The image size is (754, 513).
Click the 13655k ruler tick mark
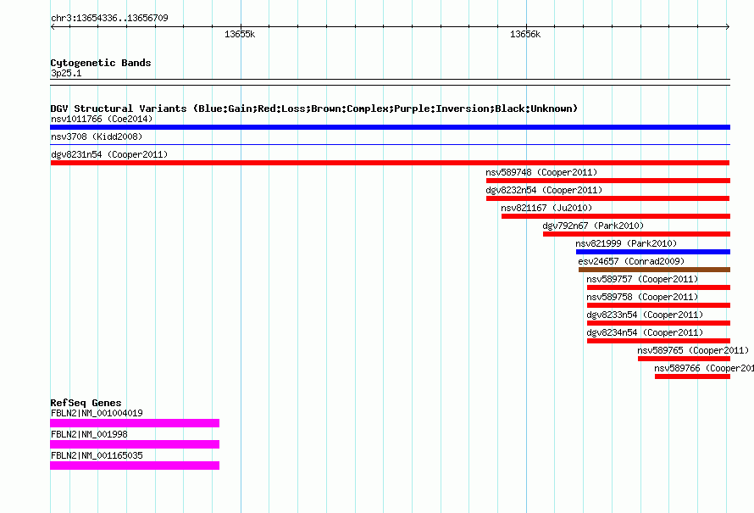241,27
